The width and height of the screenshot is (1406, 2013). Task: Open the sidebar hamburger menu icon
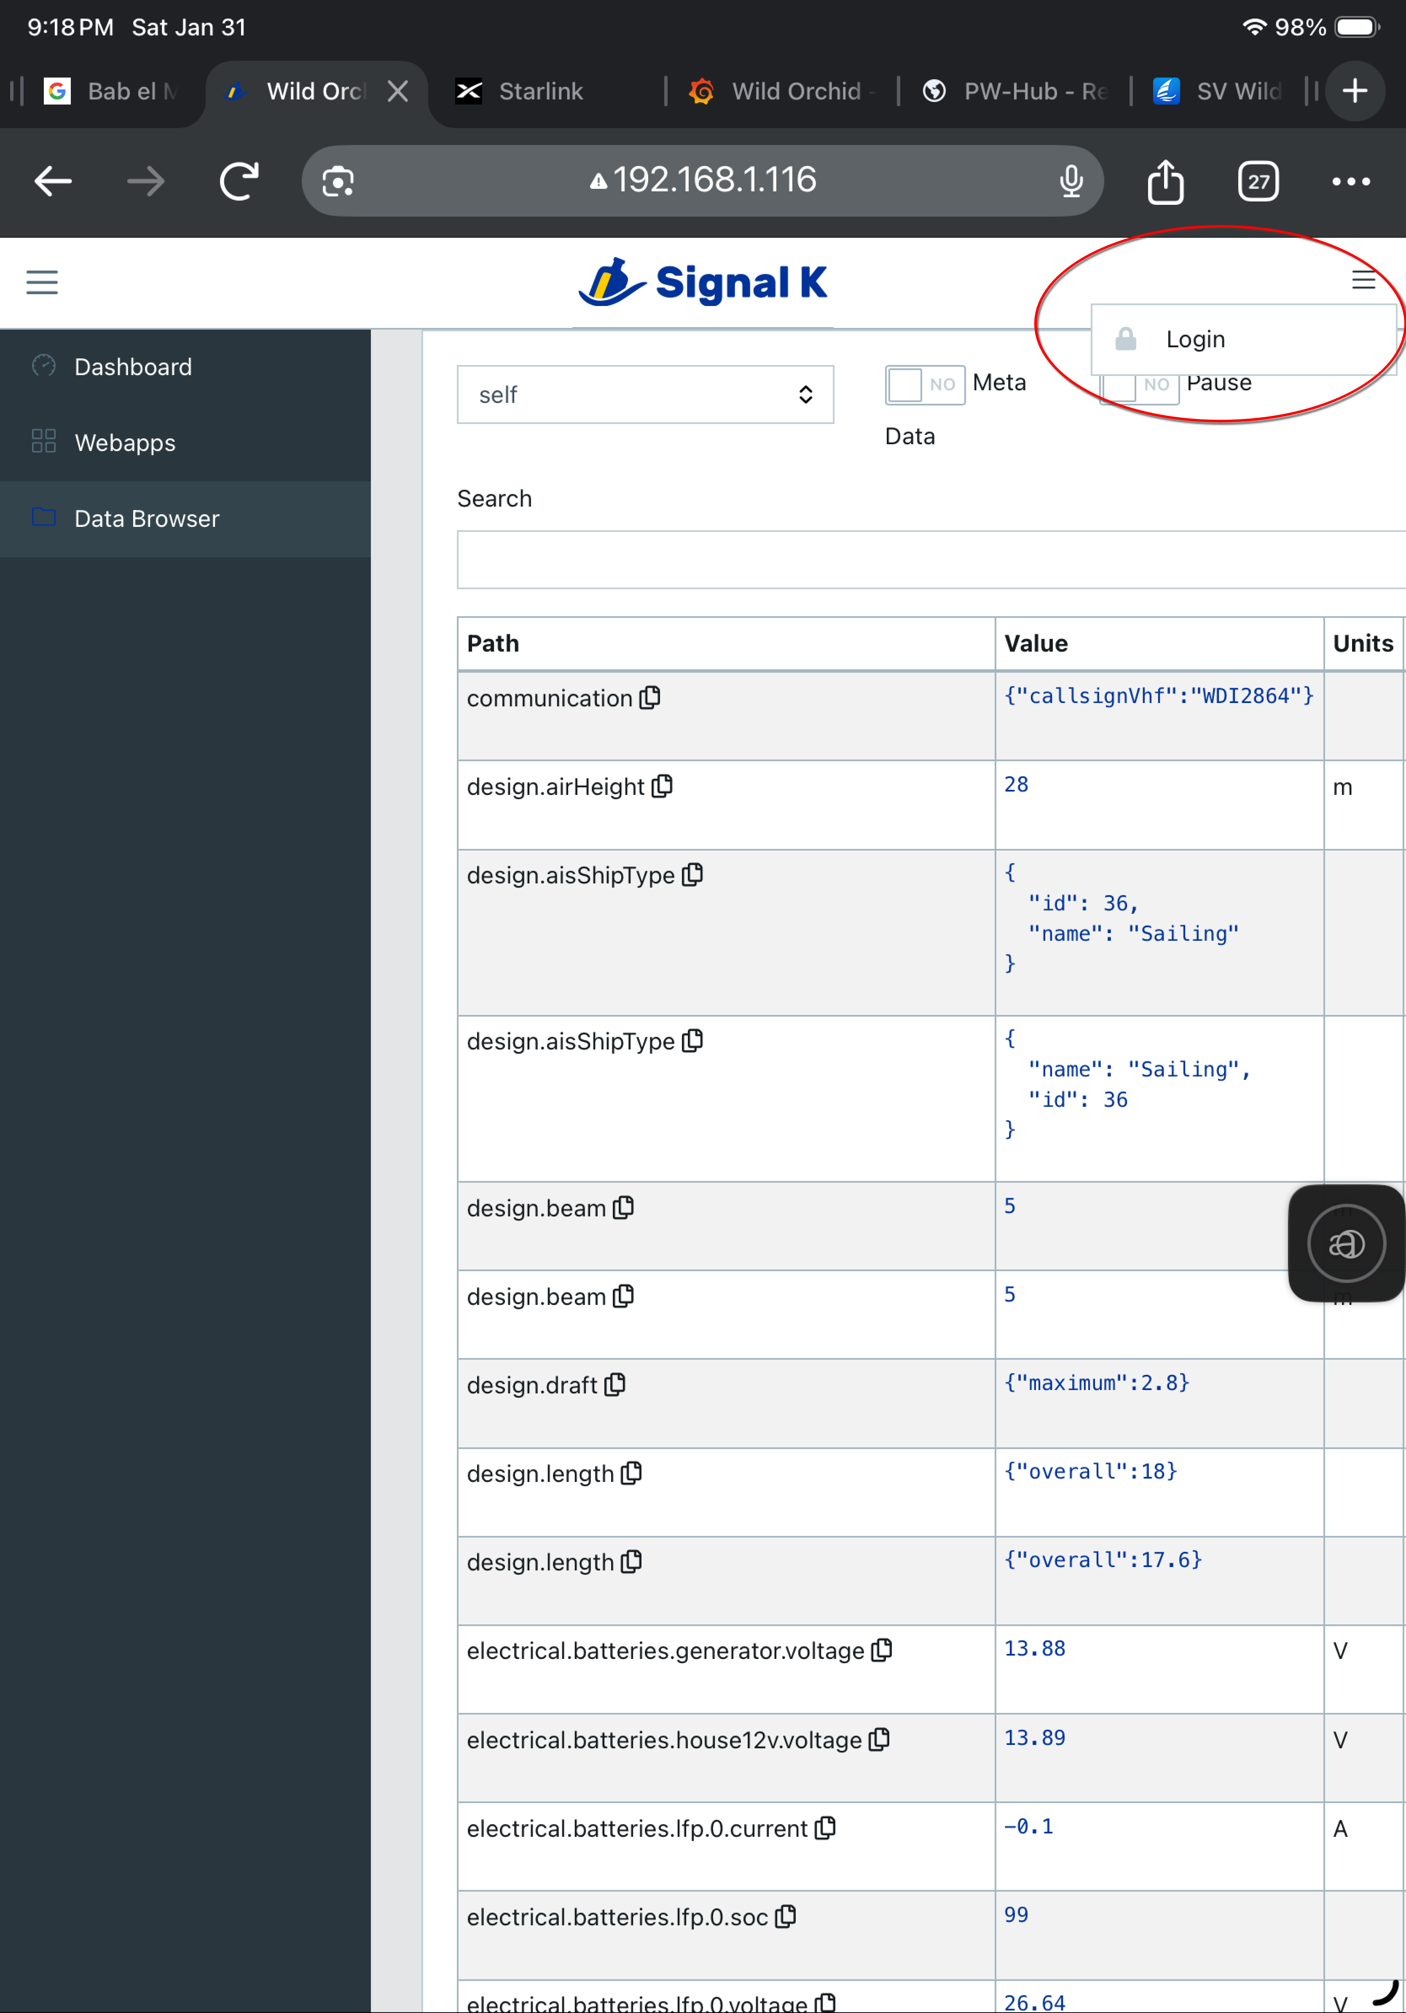pyautogui.click(x=42, y=282)
